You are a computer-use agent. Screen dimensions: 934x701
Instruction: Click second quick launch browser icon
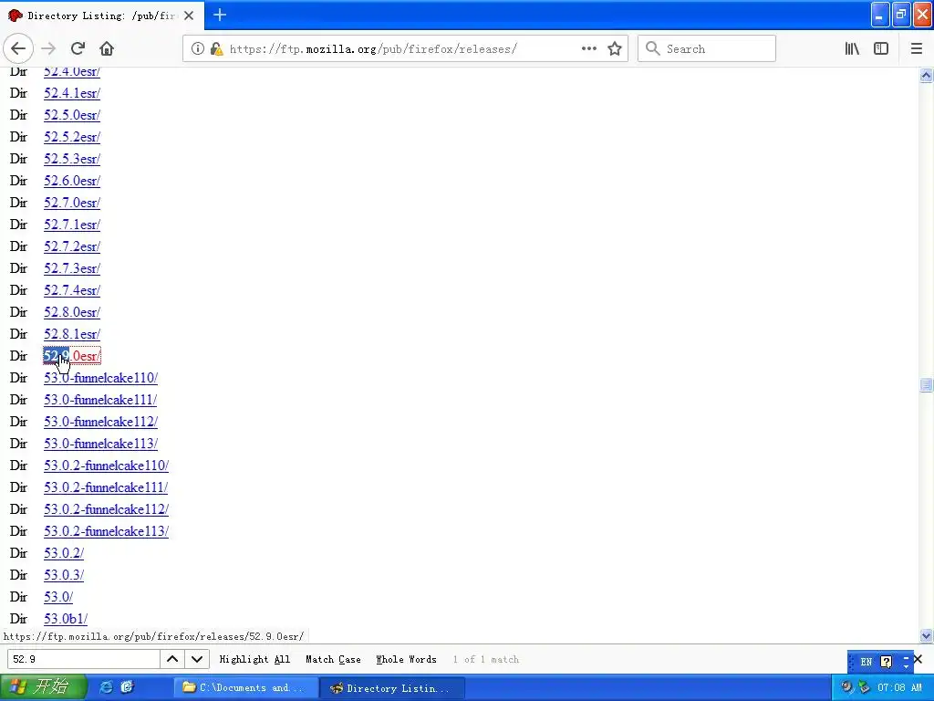[127, 687]
